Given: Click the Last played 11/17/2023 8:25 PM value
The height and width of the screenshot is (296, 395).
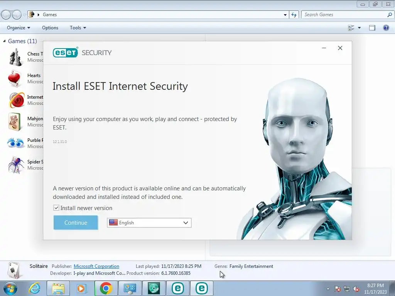Looking at the screenshot, I should [x=181, y=266].
